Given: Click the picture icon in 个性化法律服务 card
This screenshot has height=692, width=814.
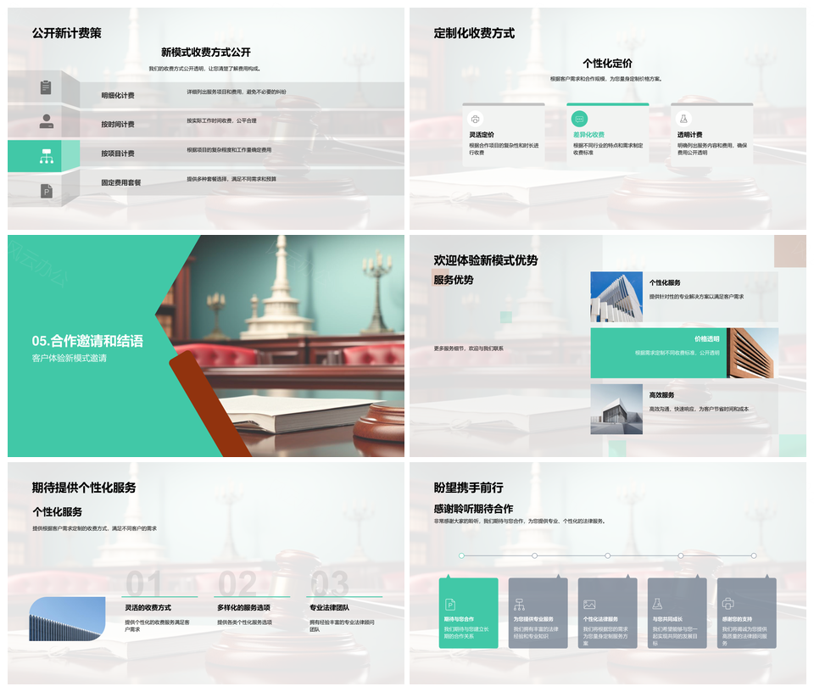Looking at the screenshot, I should click(589, 604).
